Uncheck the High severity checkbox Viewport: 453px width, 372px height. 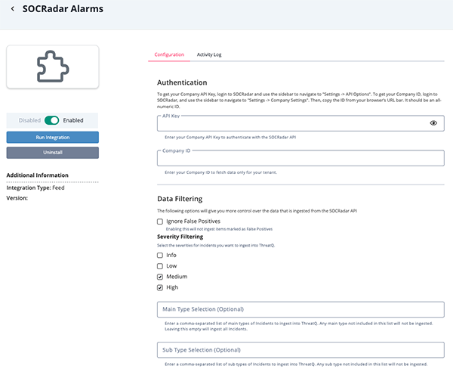pyautogui.click(x=160, y=287)
